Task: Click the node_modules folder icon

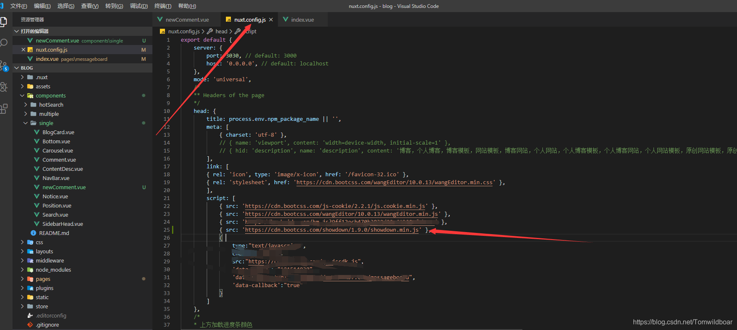Action: pyautogui.click(x=30, y=270)
